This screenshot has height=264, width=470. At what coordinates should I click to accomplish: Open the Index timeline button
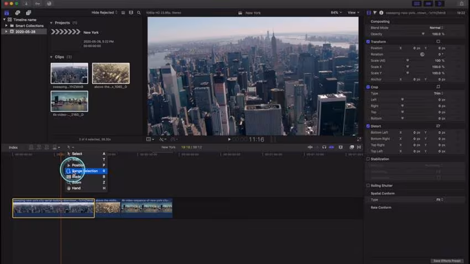click(x=13, y=147)
